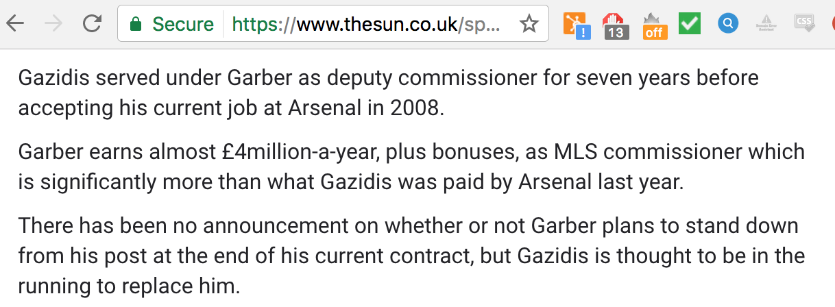Open the orange HubSpot extension

coord(577,25)
